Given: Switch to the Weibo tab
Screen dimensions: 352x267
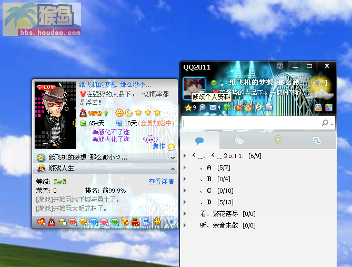Looking at the screenshot, I should (x=278, y=141).
